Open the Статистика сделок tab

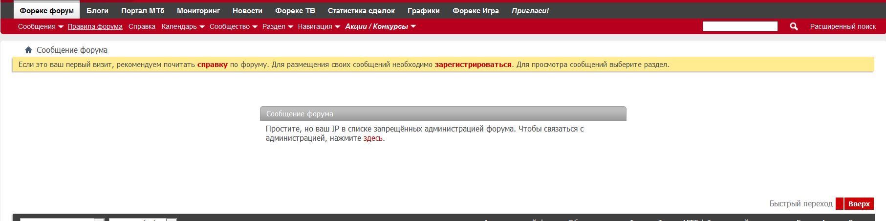(361, 11)
